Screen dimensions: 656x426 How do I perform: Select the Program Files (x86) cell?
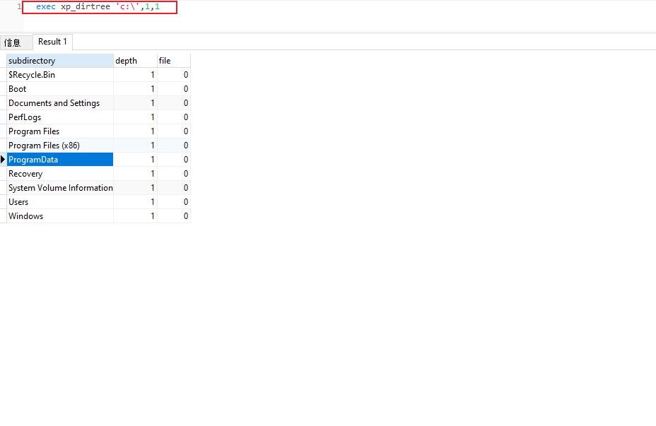60,146
